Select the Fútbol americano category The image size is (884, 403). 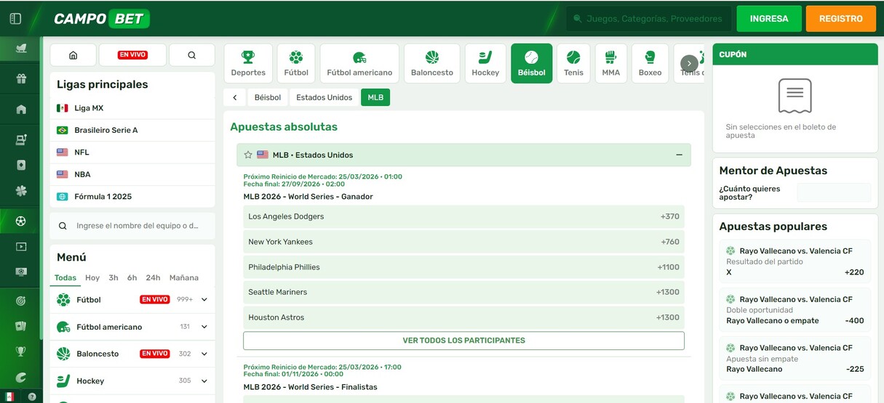click(359, 63)
